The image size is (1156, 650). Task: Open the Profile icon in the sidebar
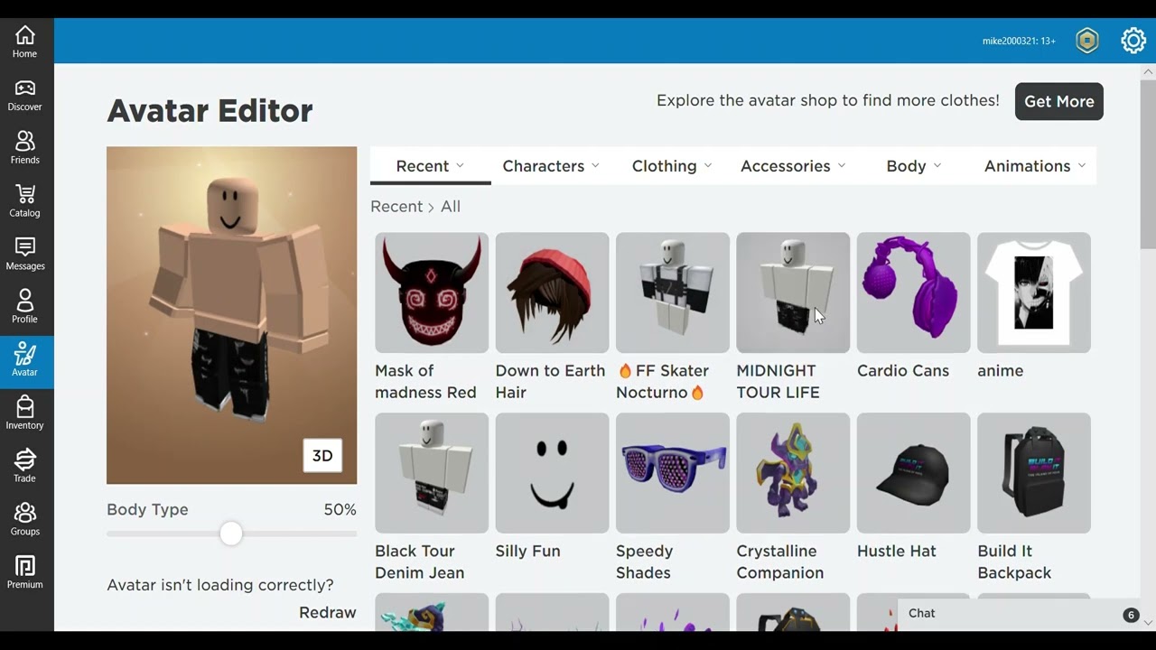pyautogui.click(x=25, y=308)
